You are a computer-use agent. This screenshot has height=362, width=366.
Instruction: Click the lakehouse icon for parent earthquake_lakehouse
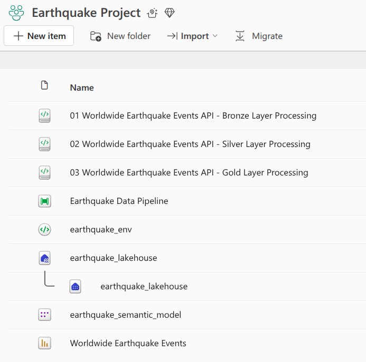[45, 258]
